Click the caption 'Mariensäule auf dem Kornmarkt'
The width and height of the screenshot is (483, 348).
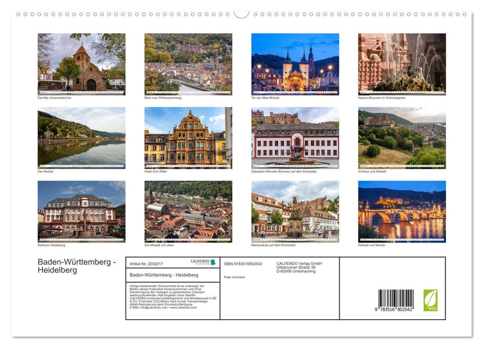coord(273,246)
